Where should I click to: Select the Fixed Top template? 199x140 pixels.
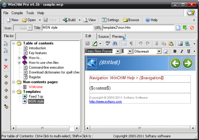click(36, 96)
